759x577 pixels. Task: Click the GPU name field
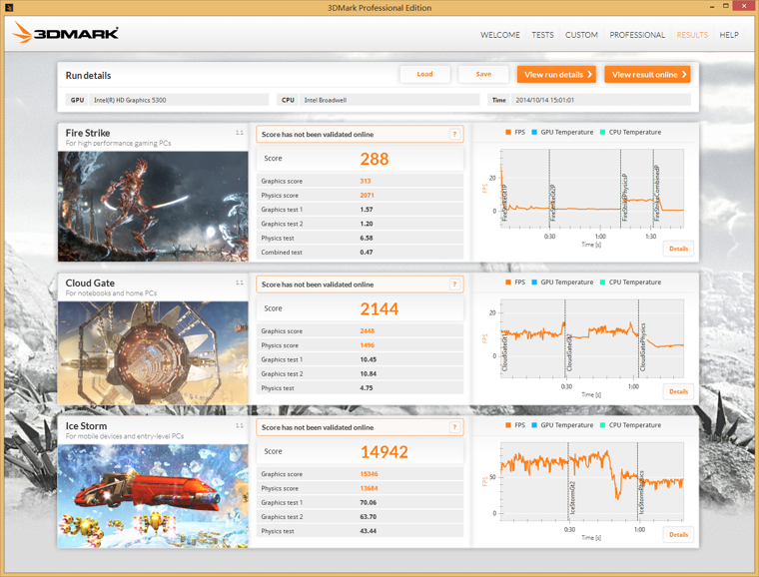(179, 100)
